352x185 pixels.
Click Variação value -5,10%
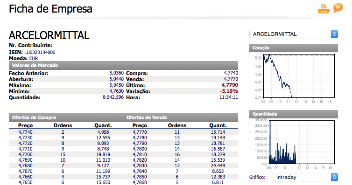[229, 91]
